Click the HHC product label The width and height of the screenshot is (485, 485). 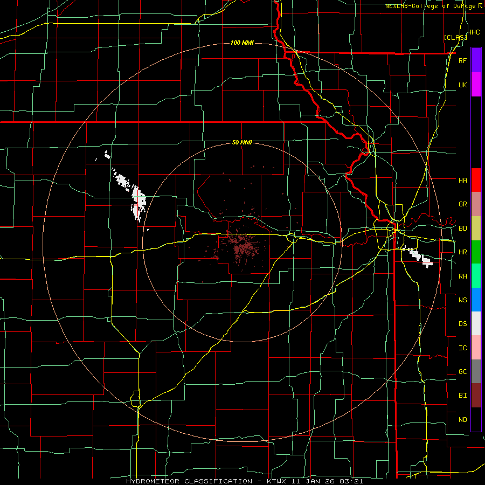473,32
